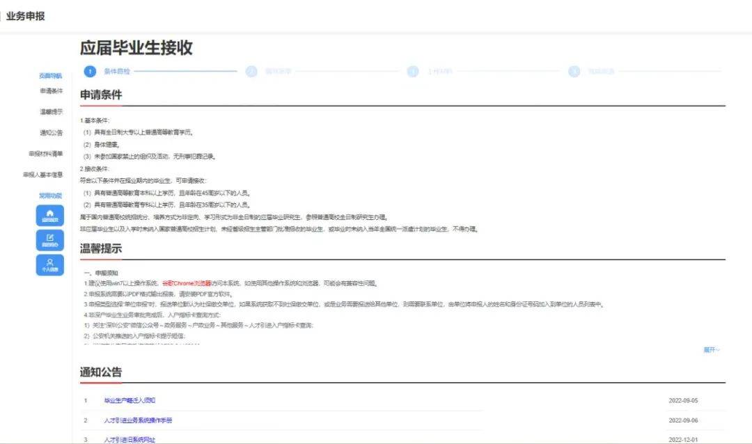The width and height of the screenshot is (752, 444).
Task: Click the edit-pencil icon button in sidebar
Action: tap(50, 240)
